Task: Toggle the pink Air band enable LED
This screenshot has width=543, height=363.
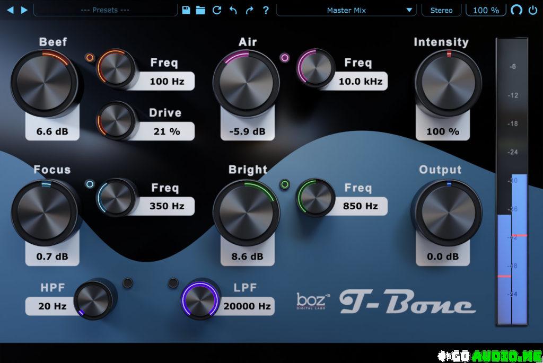Action: click(x=285, y=57)
